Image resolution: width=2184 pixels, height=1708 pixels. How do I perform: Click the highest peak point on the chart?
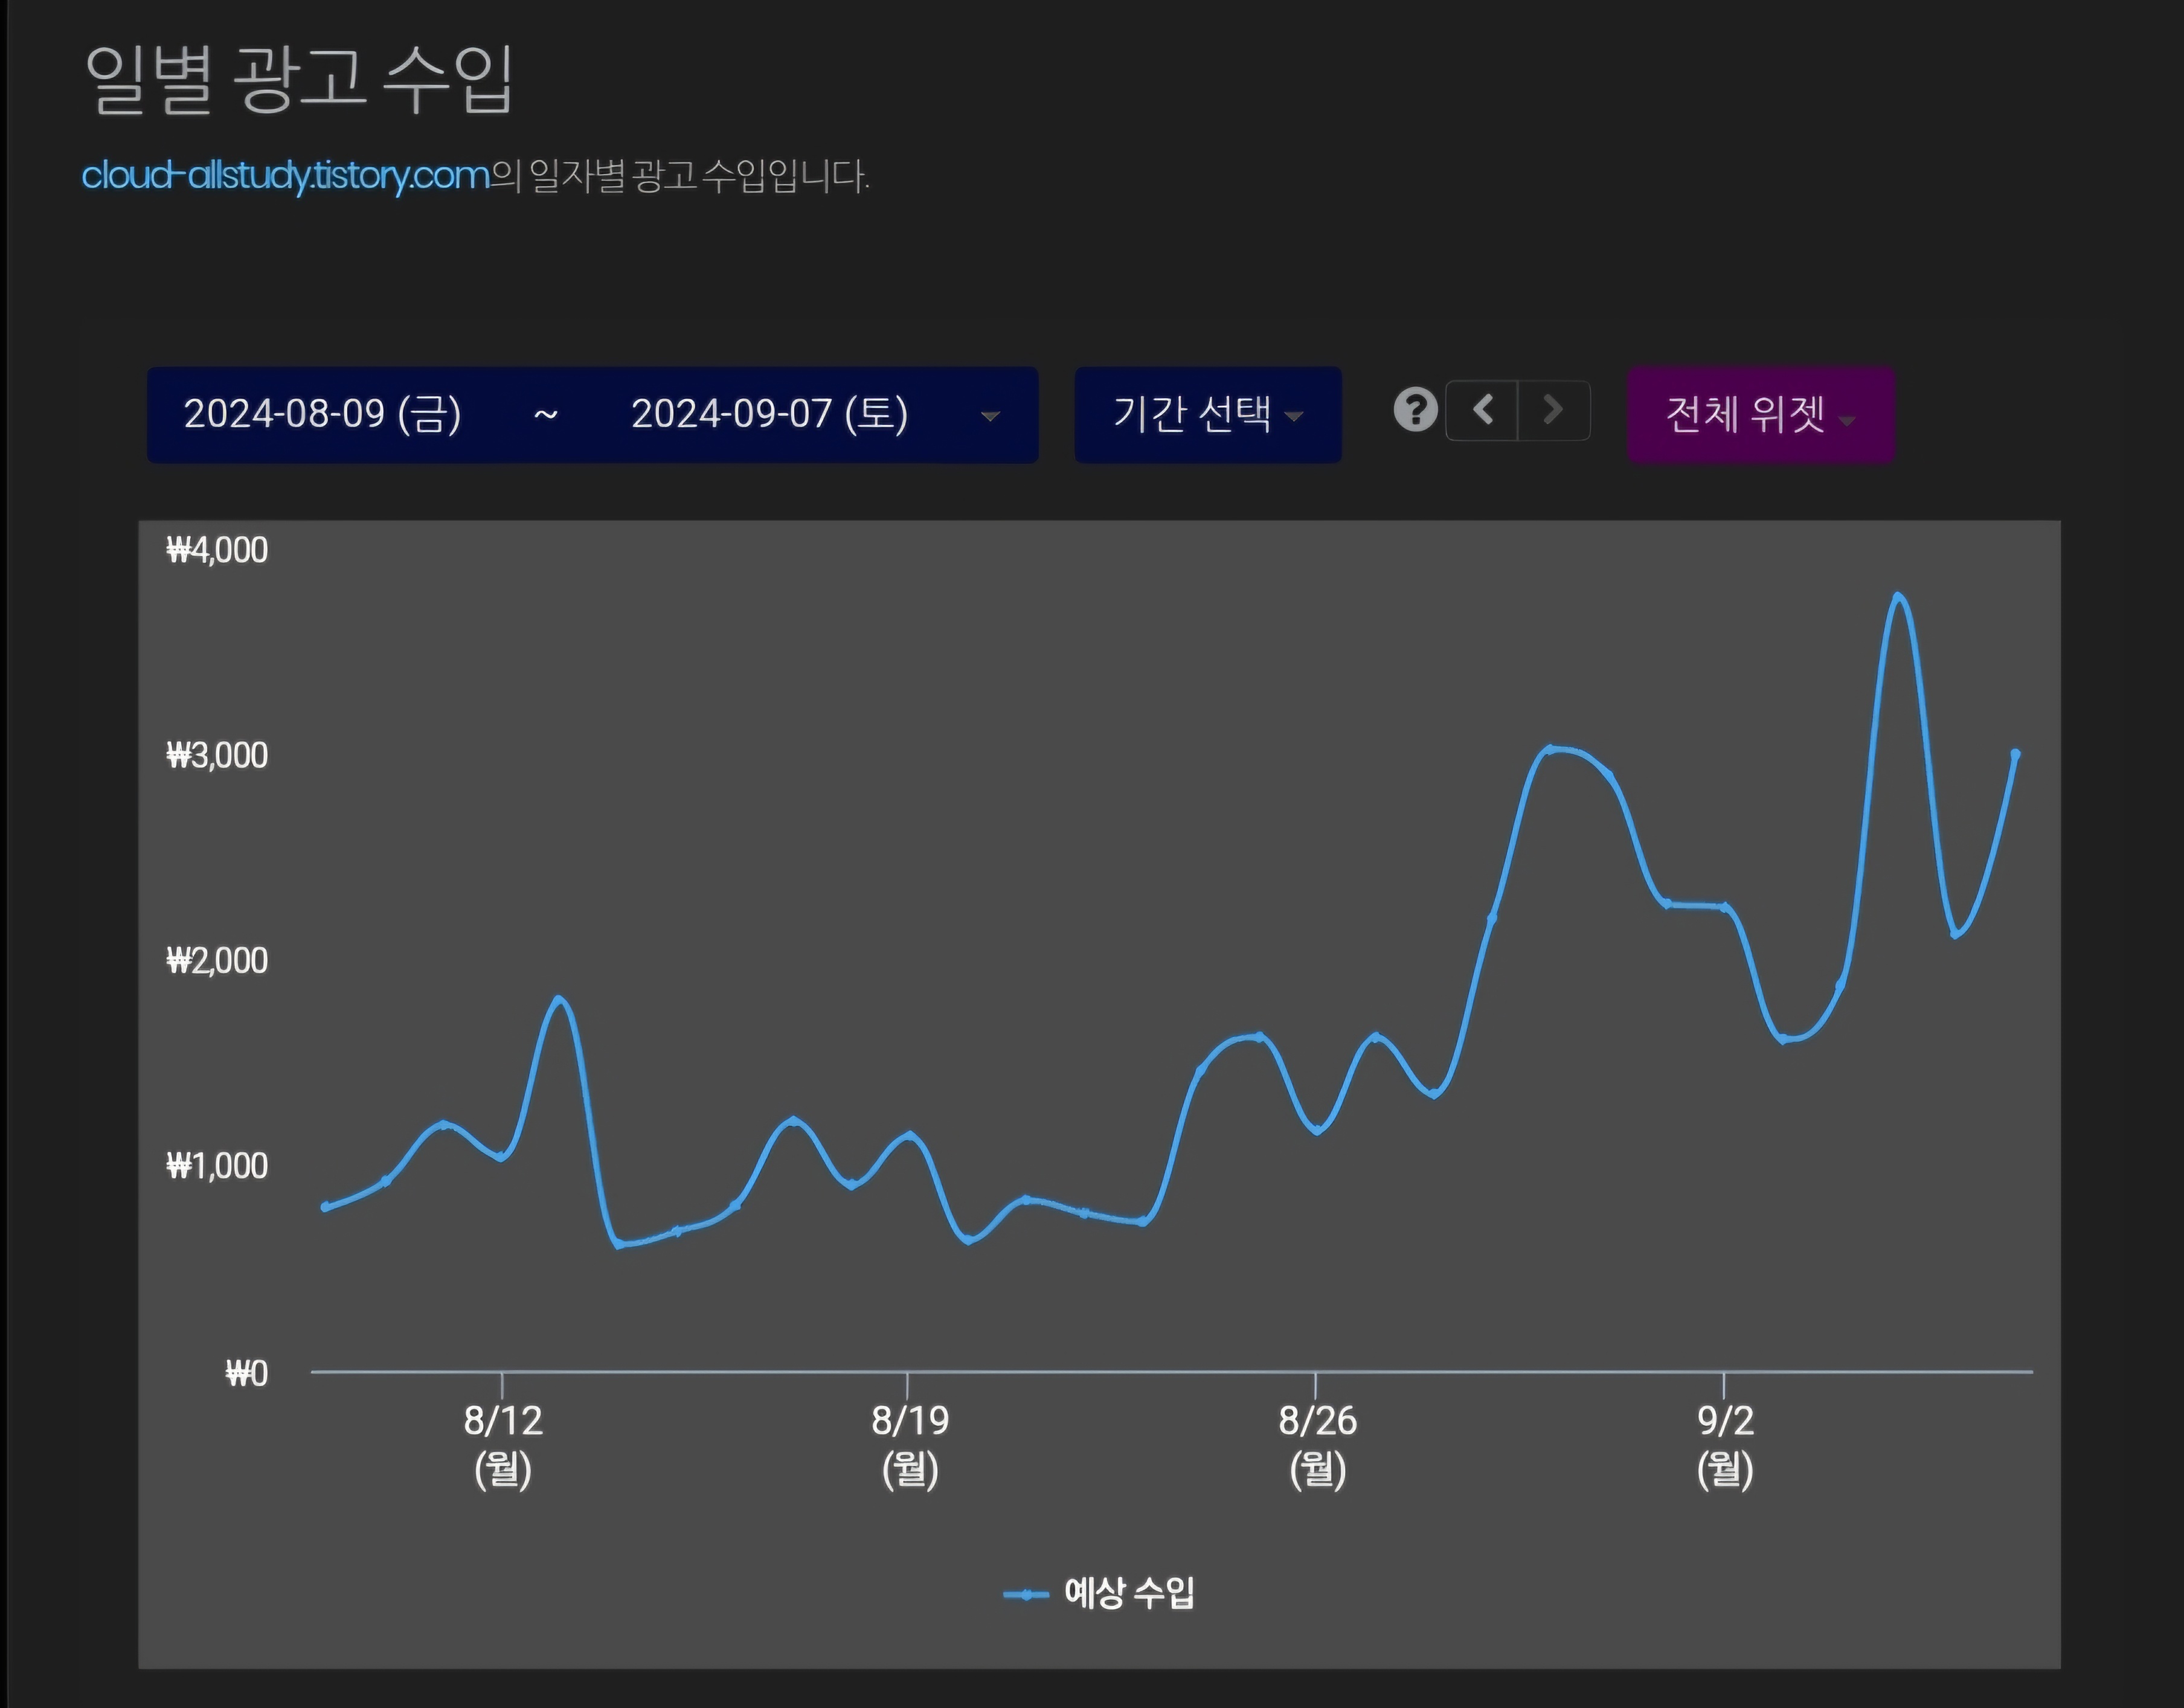[x=1898, y=597]
